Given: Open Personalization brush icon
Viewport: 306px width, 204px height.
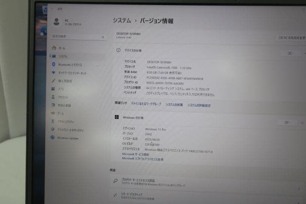Looking at the screenshot, I should tap(53, 80).
